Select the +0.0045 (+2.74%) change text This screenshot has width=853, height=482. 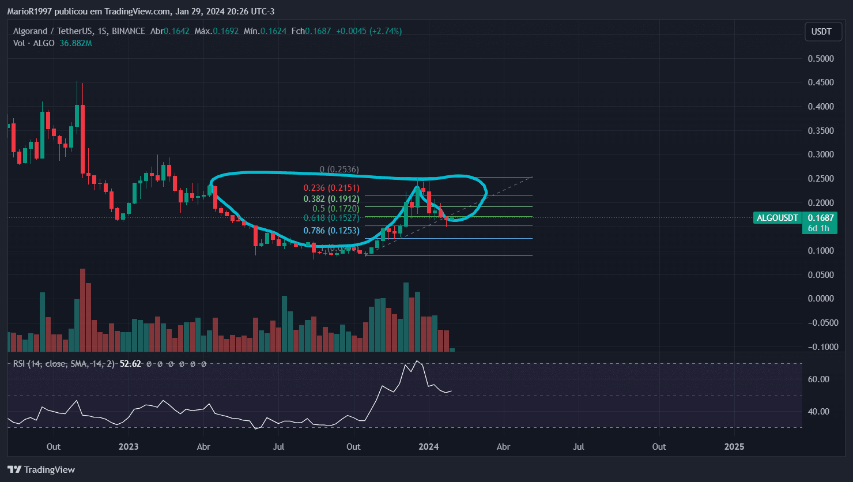369,31
